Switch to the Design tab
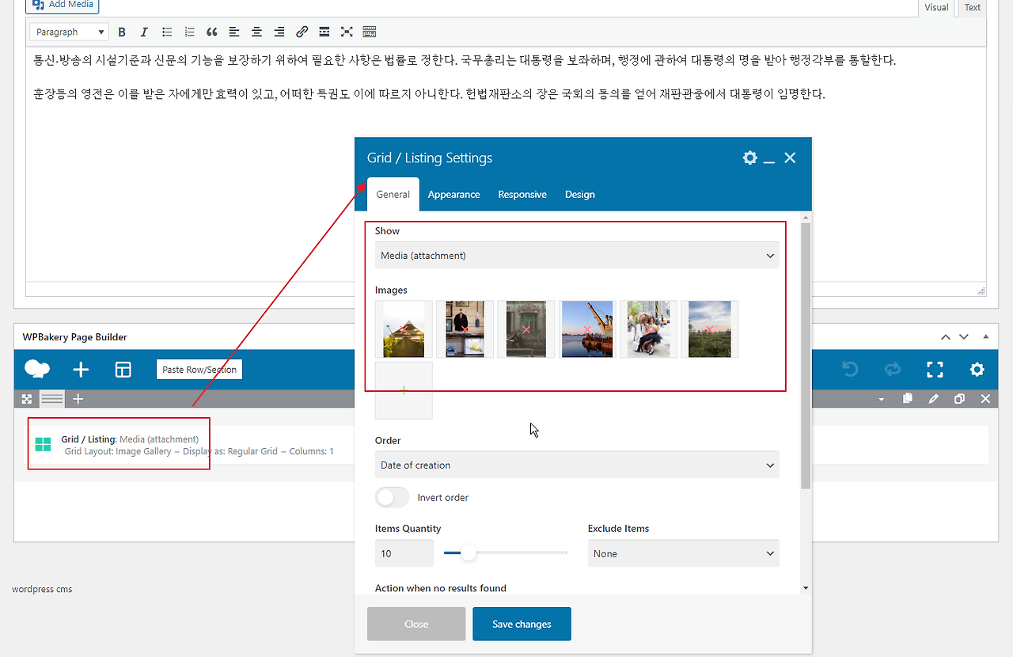 point(580,194)
